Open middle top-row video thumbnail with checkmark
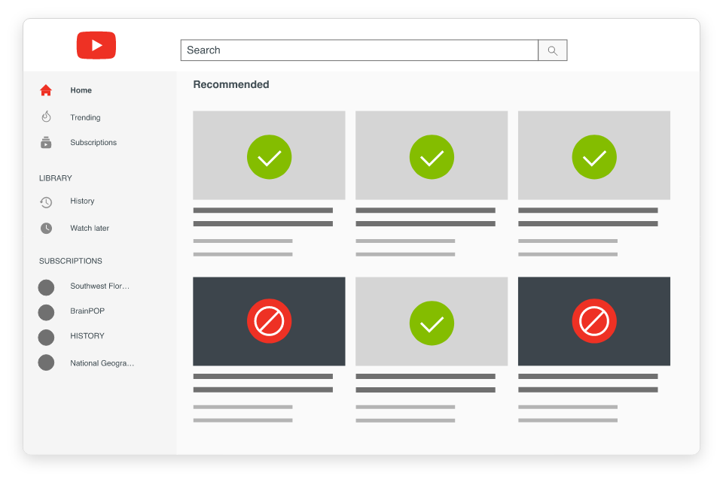 coord(432,155)
